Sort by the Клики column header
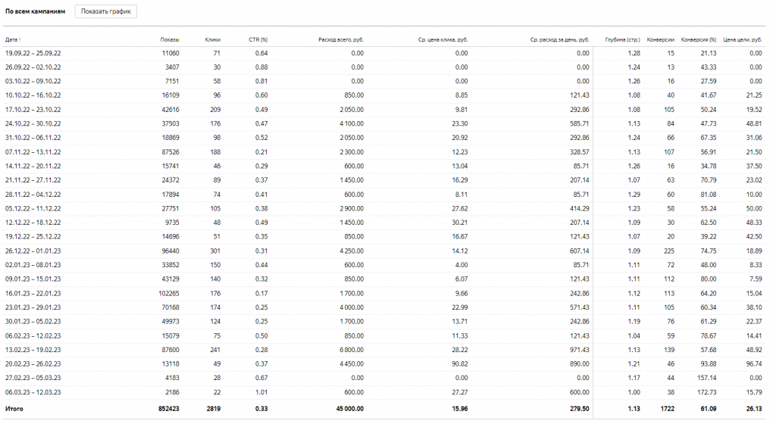The width and height of the screenshot is (776, 424). [212, 39]
